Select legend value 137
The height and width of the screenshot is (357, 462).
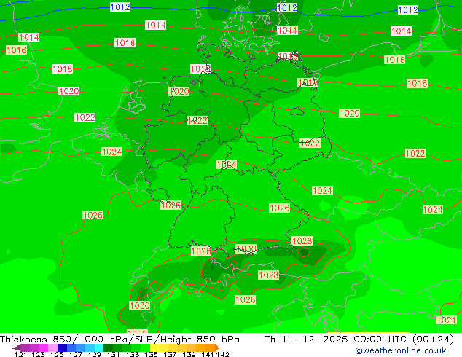[170, 354]
